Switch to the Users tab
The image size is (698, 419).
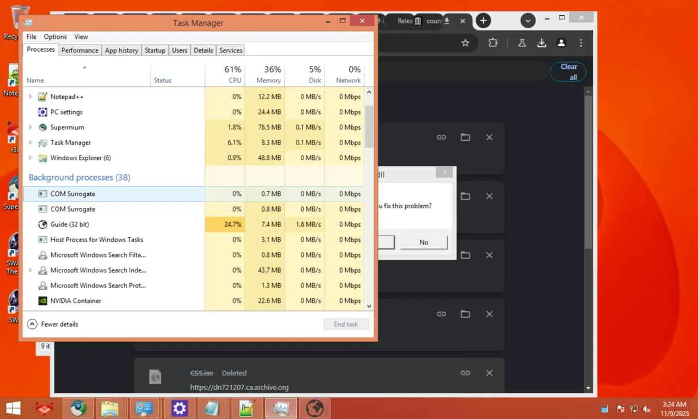click(179, 50)
